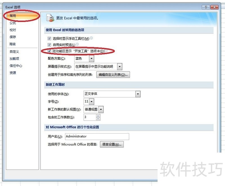Select the 资源 category

[x=13, y=73]
